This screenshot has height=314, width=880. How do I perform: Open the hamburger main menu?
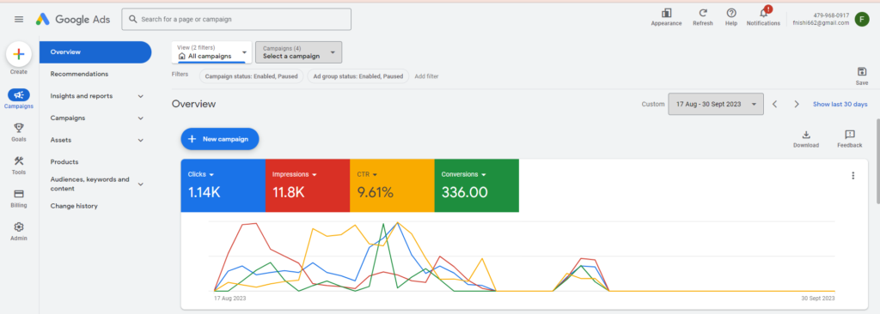pyautogui.click(x=19, y=19)
